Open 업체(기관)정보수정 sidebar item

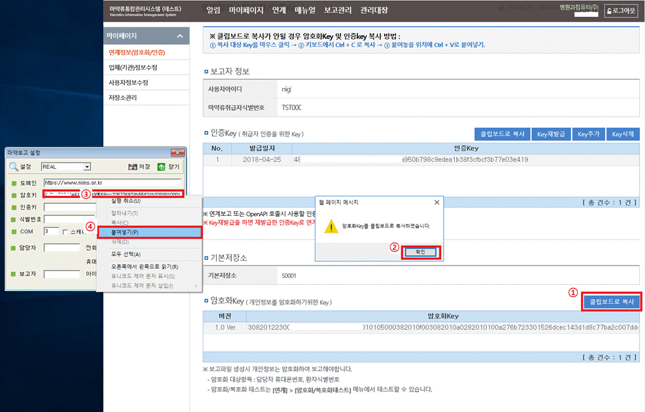pos(146,68)
